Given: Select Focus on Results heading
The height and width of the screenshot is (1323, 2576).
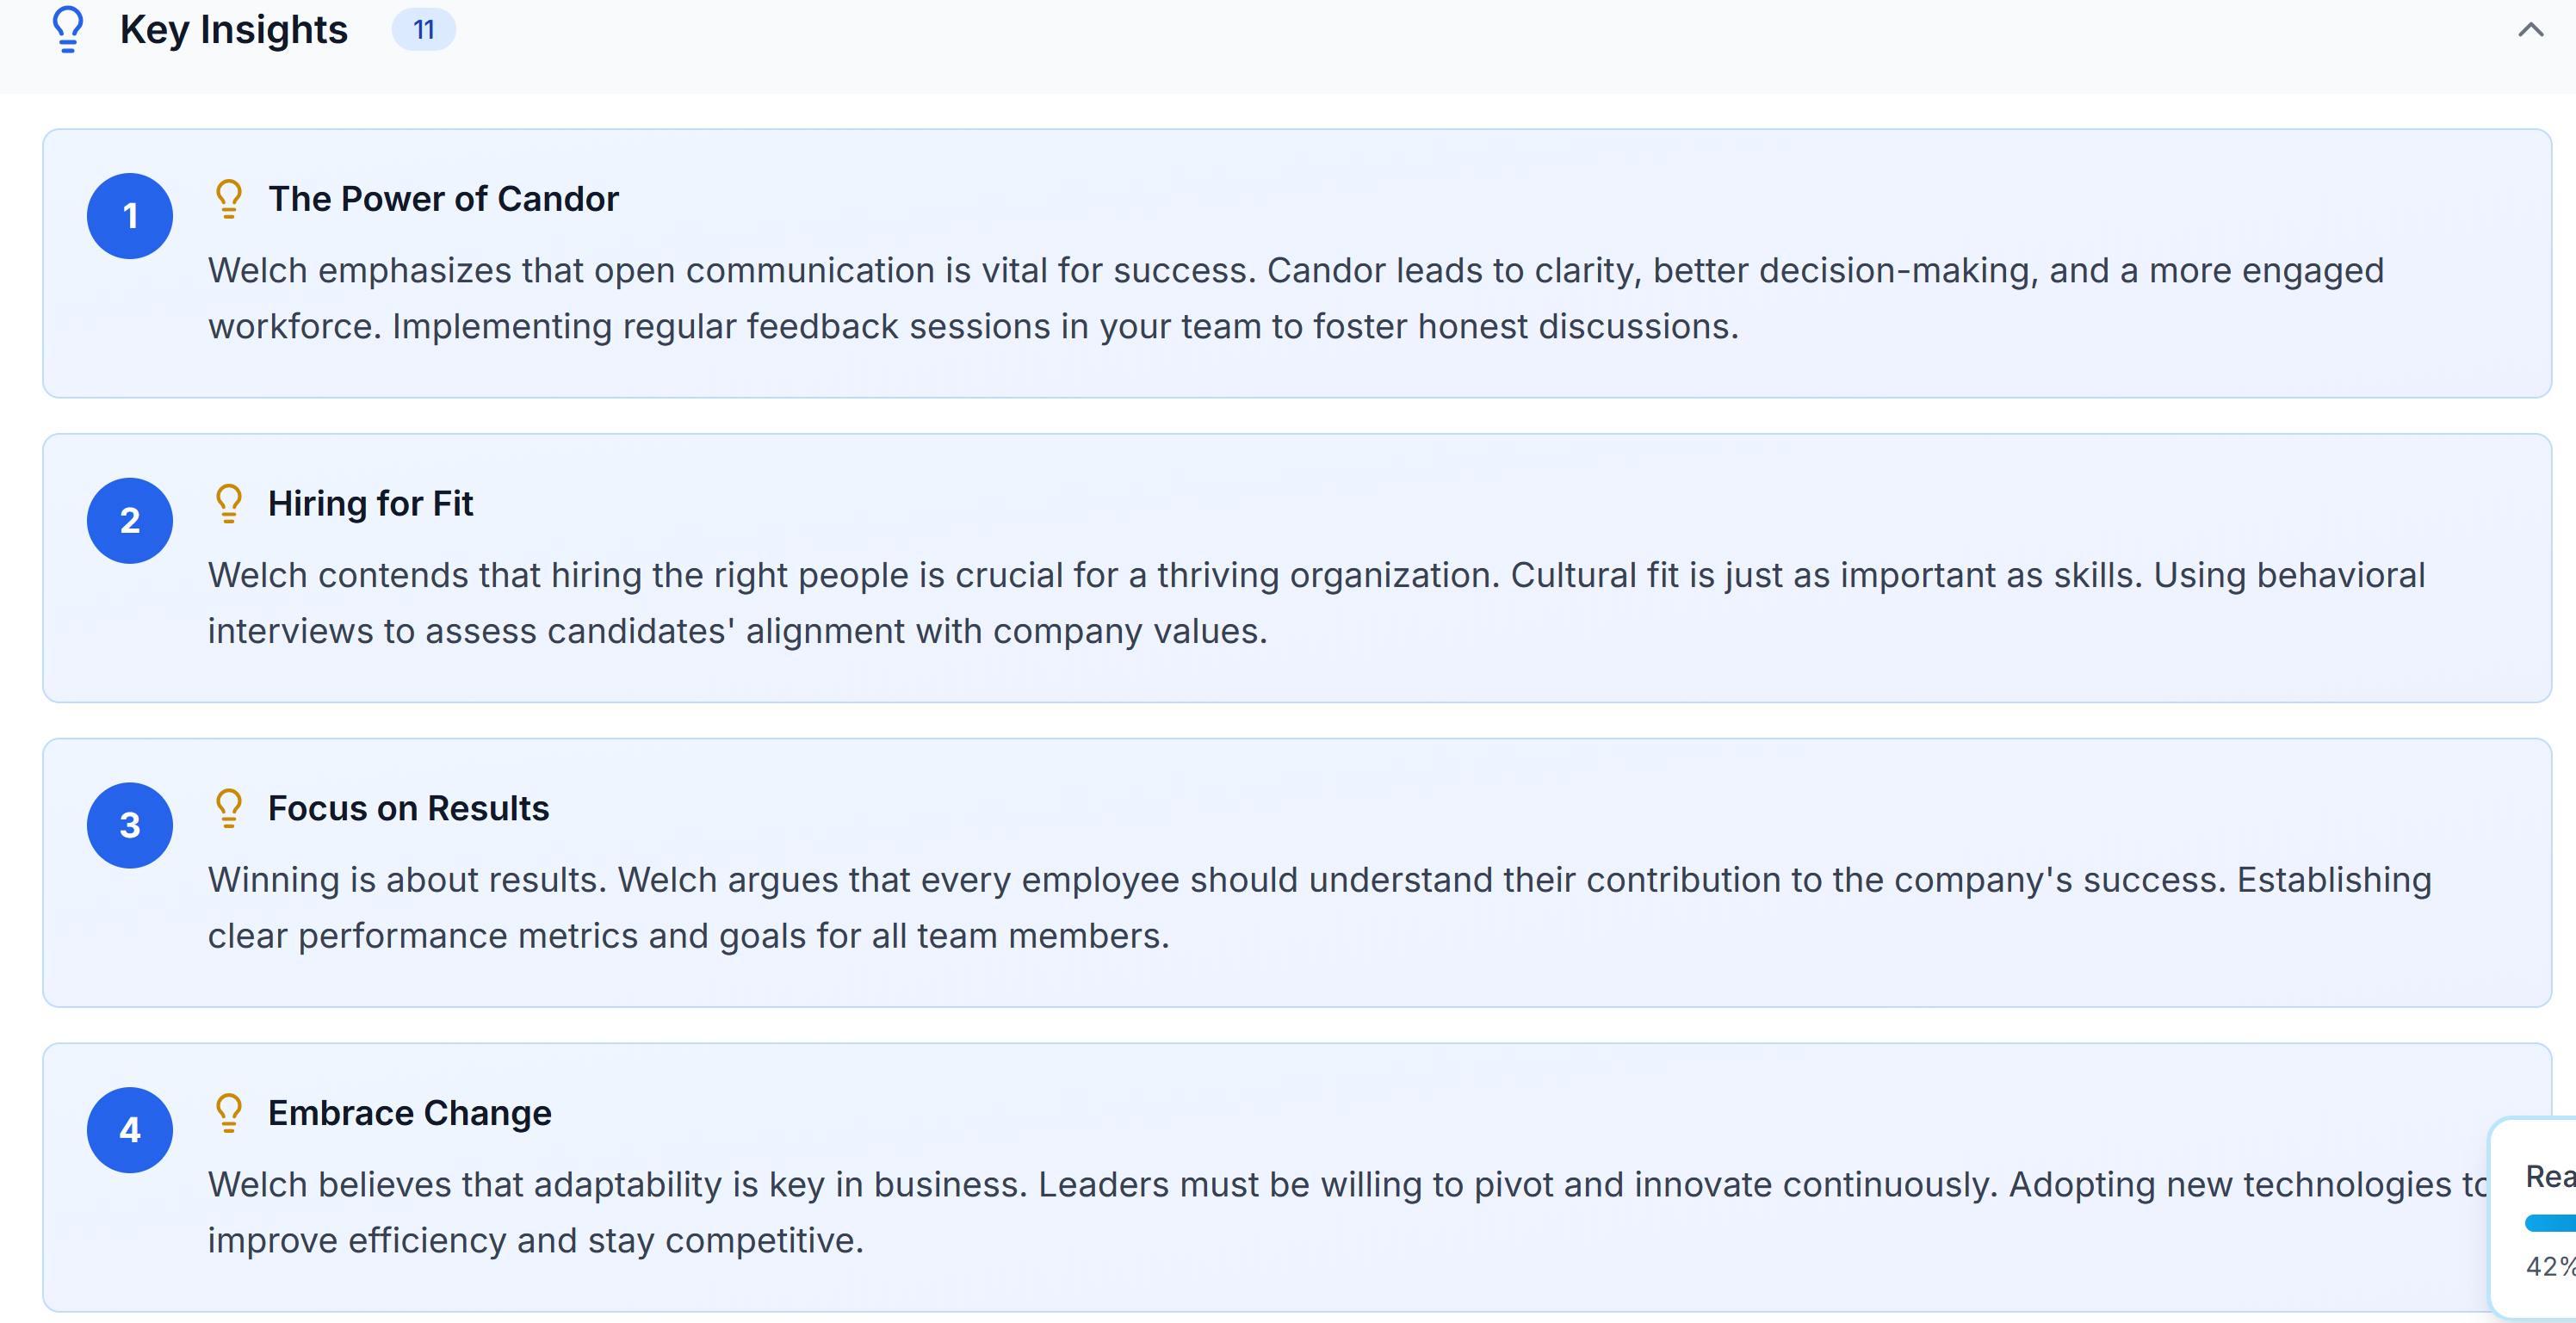Looking at the screenshot, I should pos(408,808).
